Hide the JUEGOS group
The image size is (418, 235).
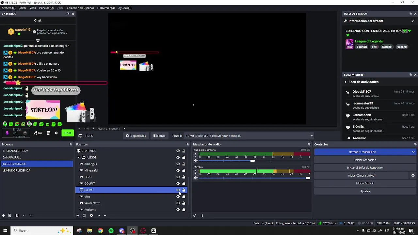click(x=178, y=157)
